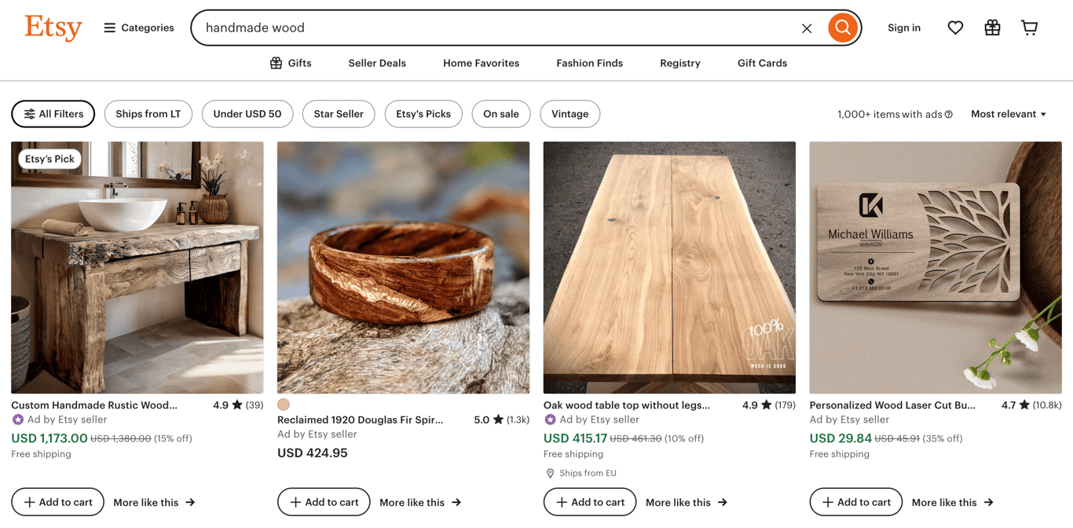The width and height of the screenshot is (1073, 528).
Task: Add the oak table top to cart
Action: tap(590, 502)
